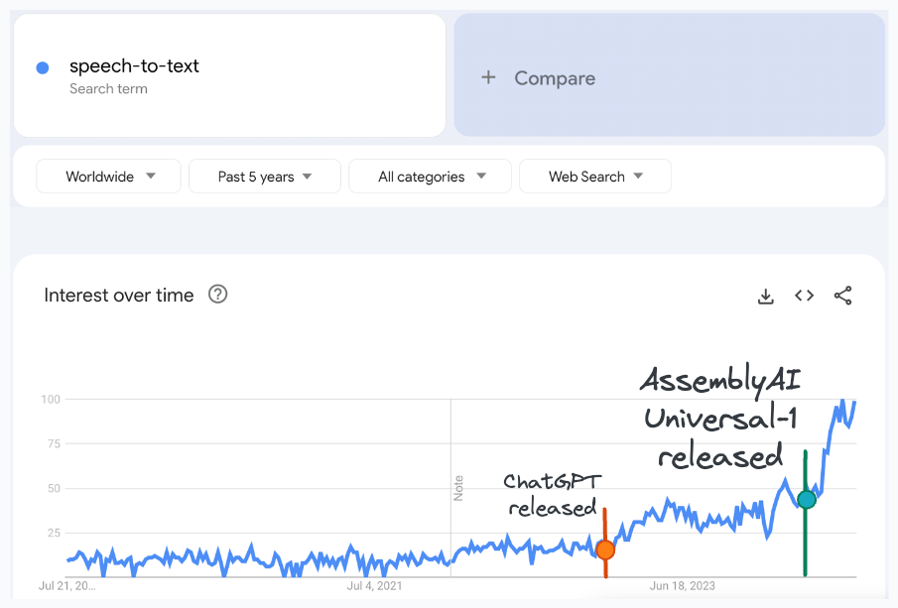
Task: Select the speech-to-text search term card
Action: click(x=229, y=74)
